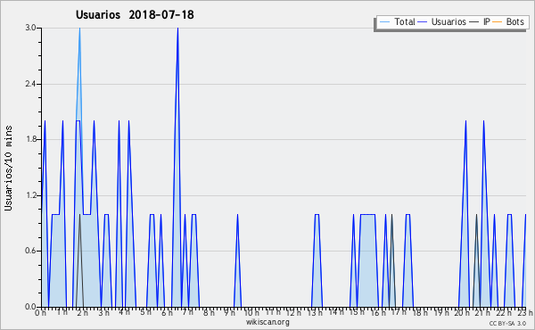The height and width of the screenshot is (330, 535).
Task: Click the '5 h' x-axis label
Action: 145,312
